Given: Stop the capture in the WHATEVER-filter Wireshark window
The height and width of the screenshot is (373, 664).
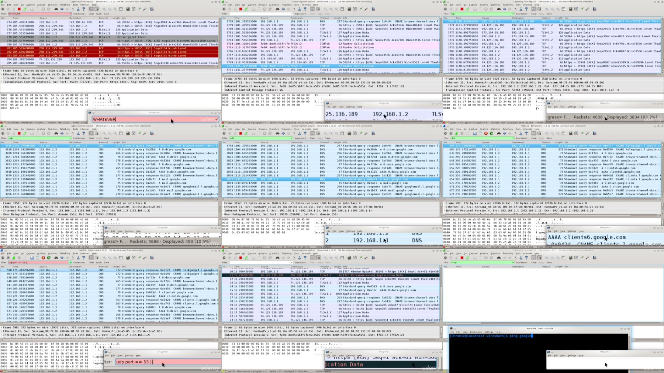Looking at the screenshot, I should (19, 9).
